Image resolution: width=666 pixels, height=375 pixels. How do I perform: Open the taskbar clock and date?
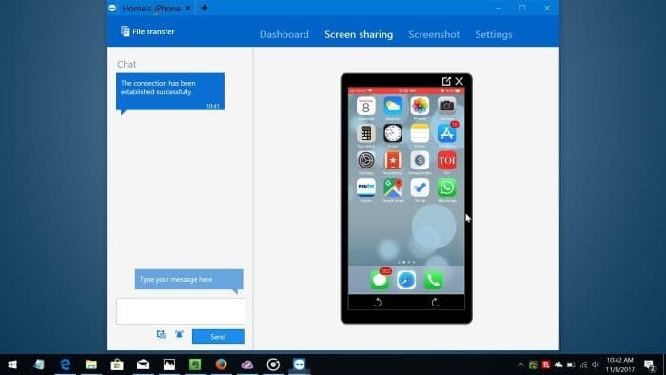(x=620, y=365)
